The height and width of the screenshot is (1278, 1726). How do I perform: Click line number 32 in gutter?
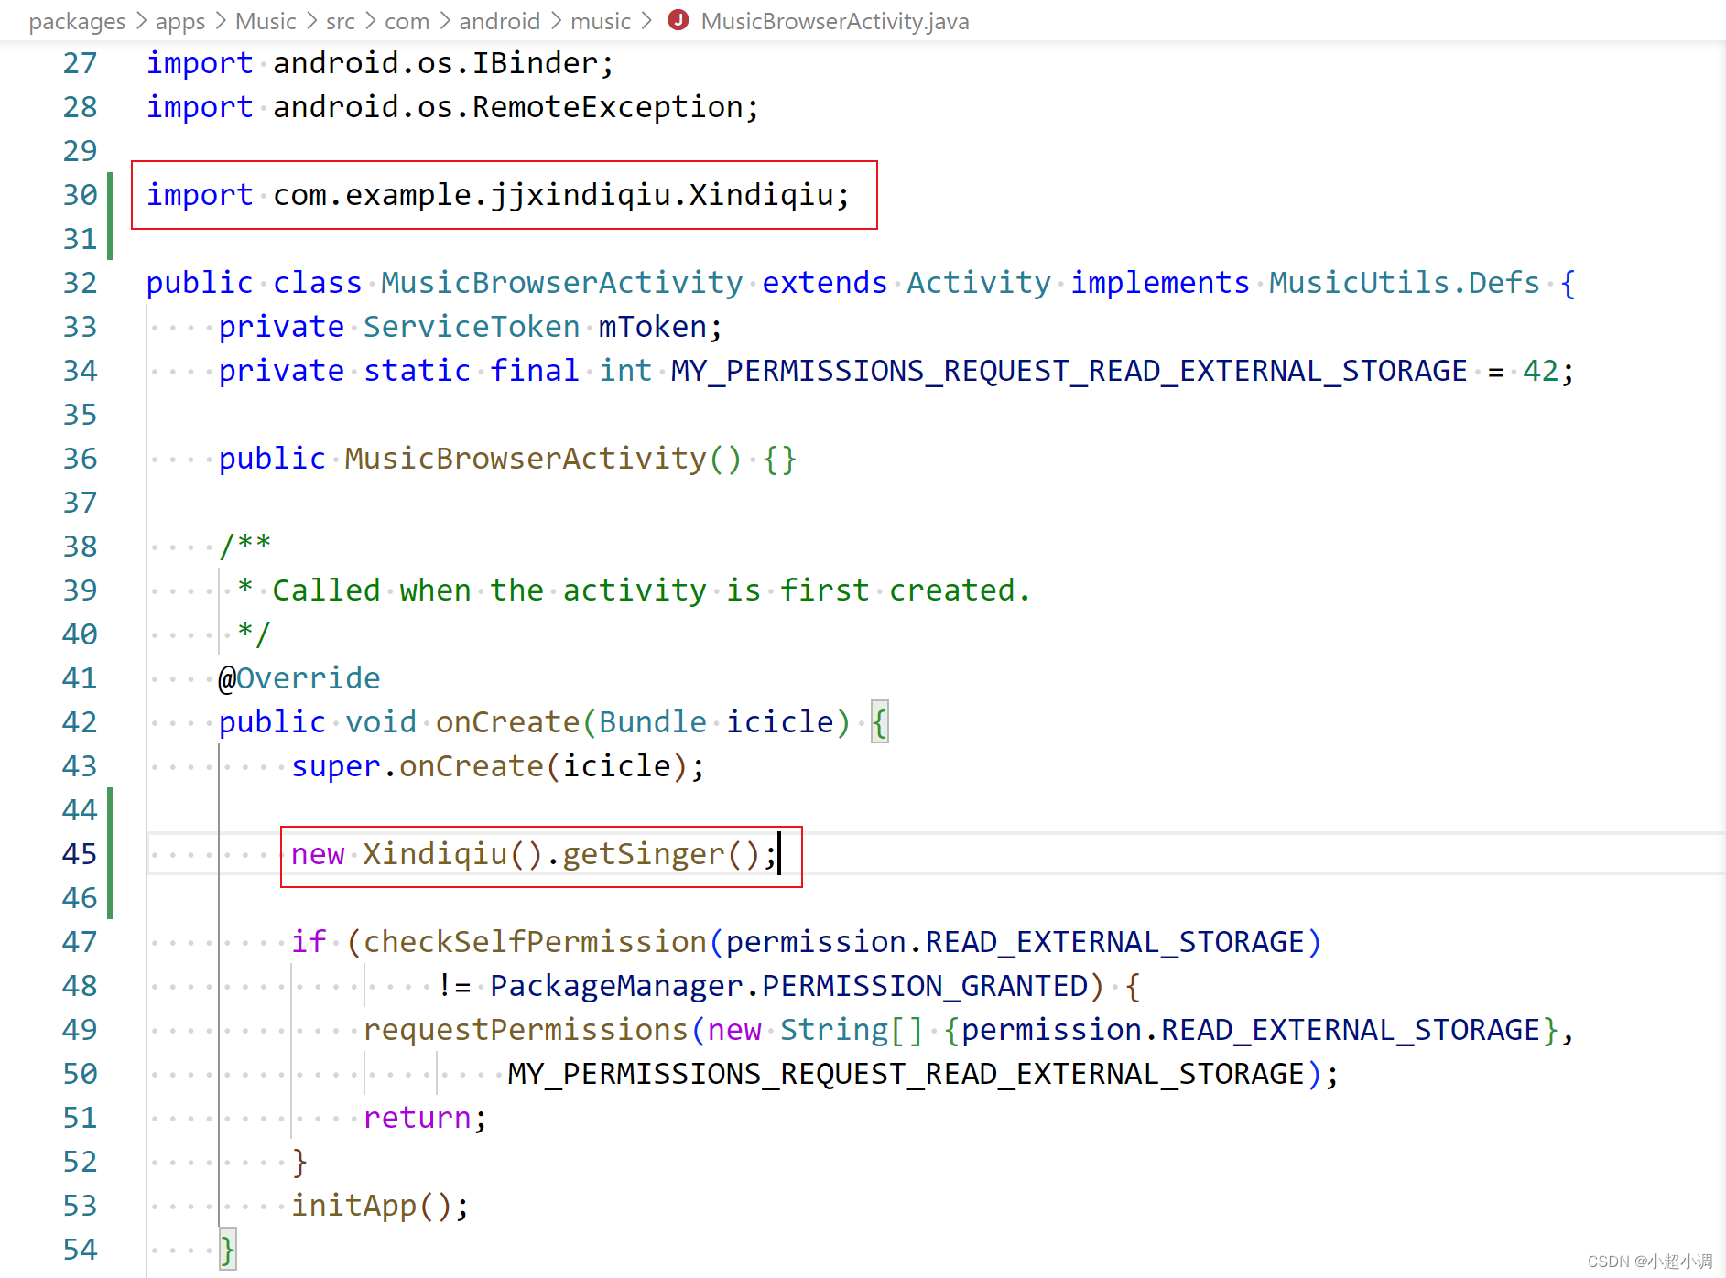[80, 283]
